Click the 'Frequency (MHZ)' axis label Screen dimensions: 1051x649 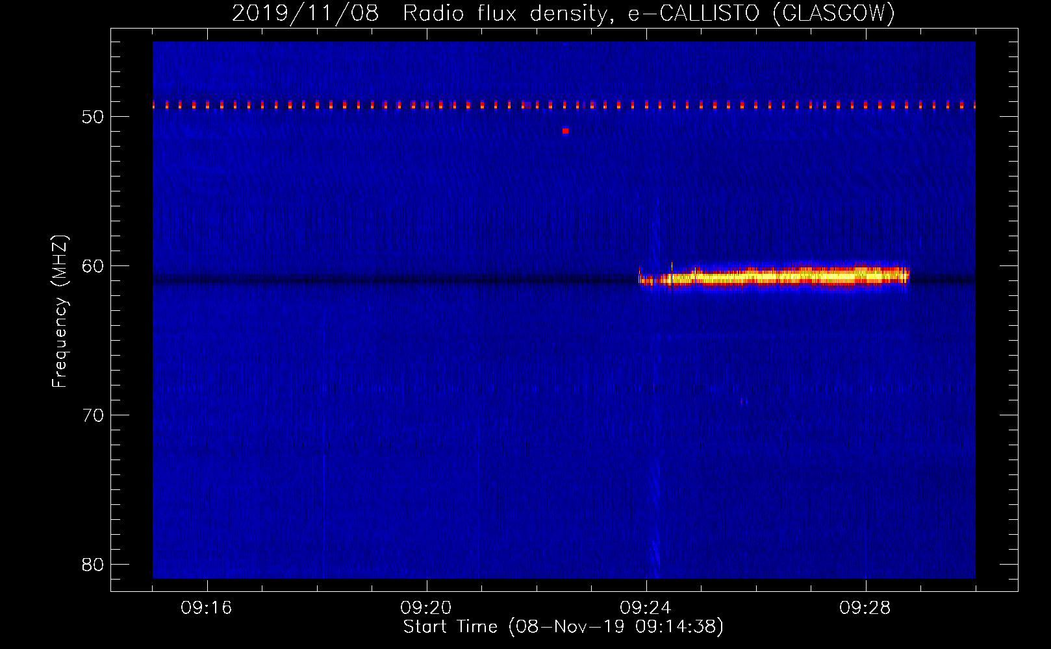click(60, 312)
